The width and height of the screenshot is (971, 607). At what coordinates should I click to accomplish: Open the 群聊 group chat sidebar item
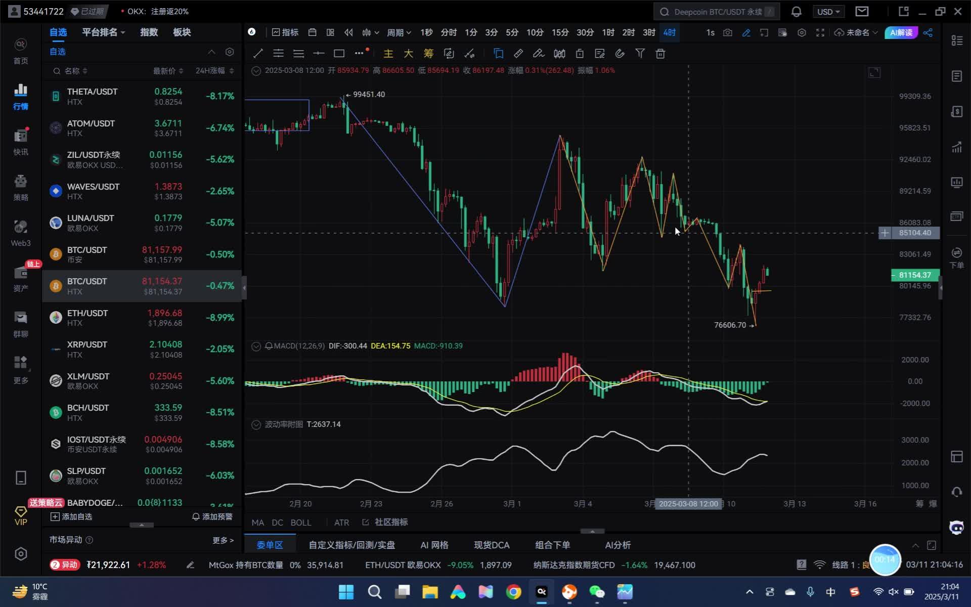tap(21, 324)
